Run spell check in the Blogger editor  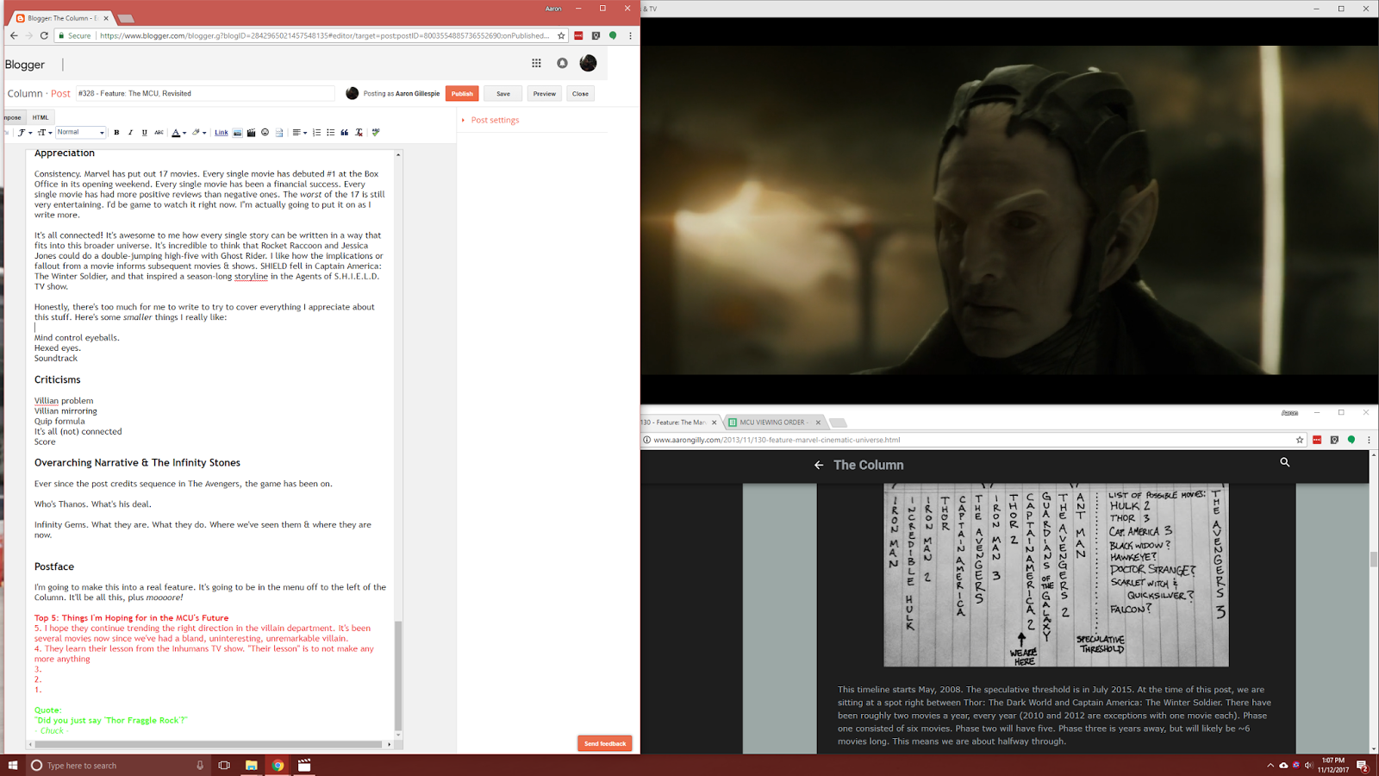point(376,133)
